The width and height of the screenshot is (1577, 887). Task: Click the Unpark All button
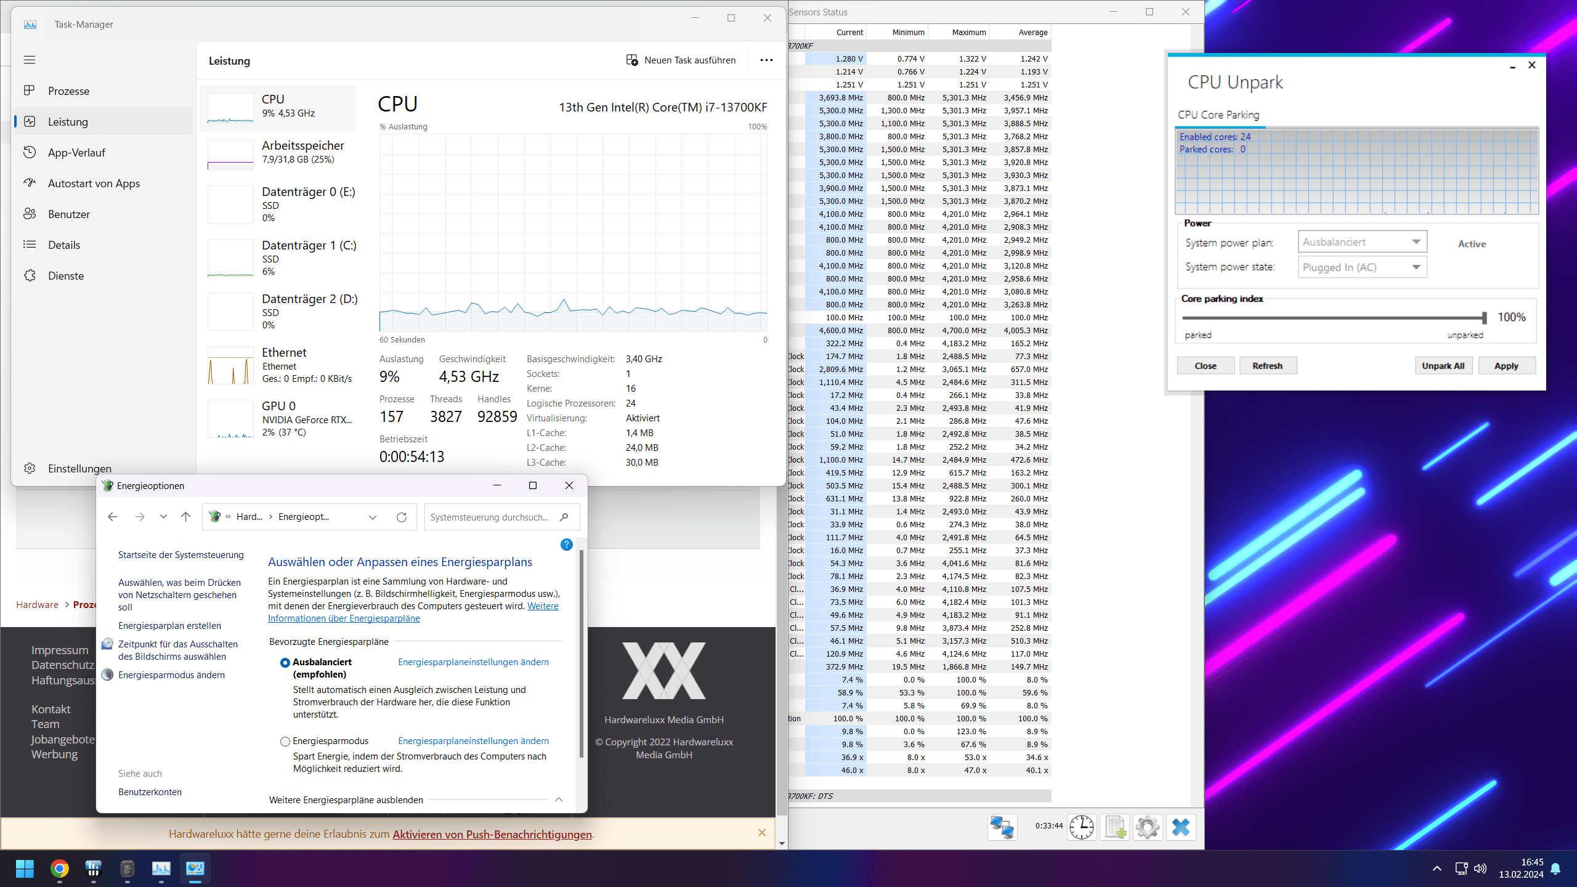(x=1443, y=366)
